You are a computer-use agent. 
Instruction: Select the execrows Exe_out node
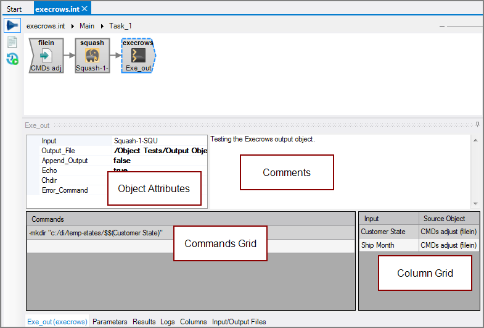point(137,56)
